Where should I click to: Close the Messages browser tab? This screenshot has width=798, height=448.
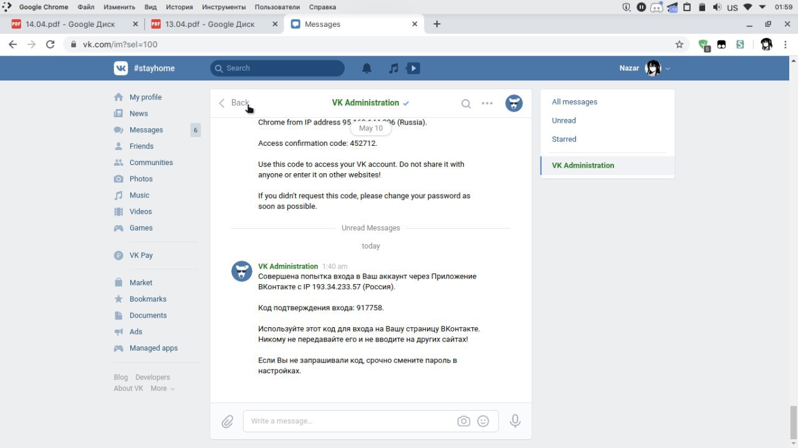click(415, 24)
